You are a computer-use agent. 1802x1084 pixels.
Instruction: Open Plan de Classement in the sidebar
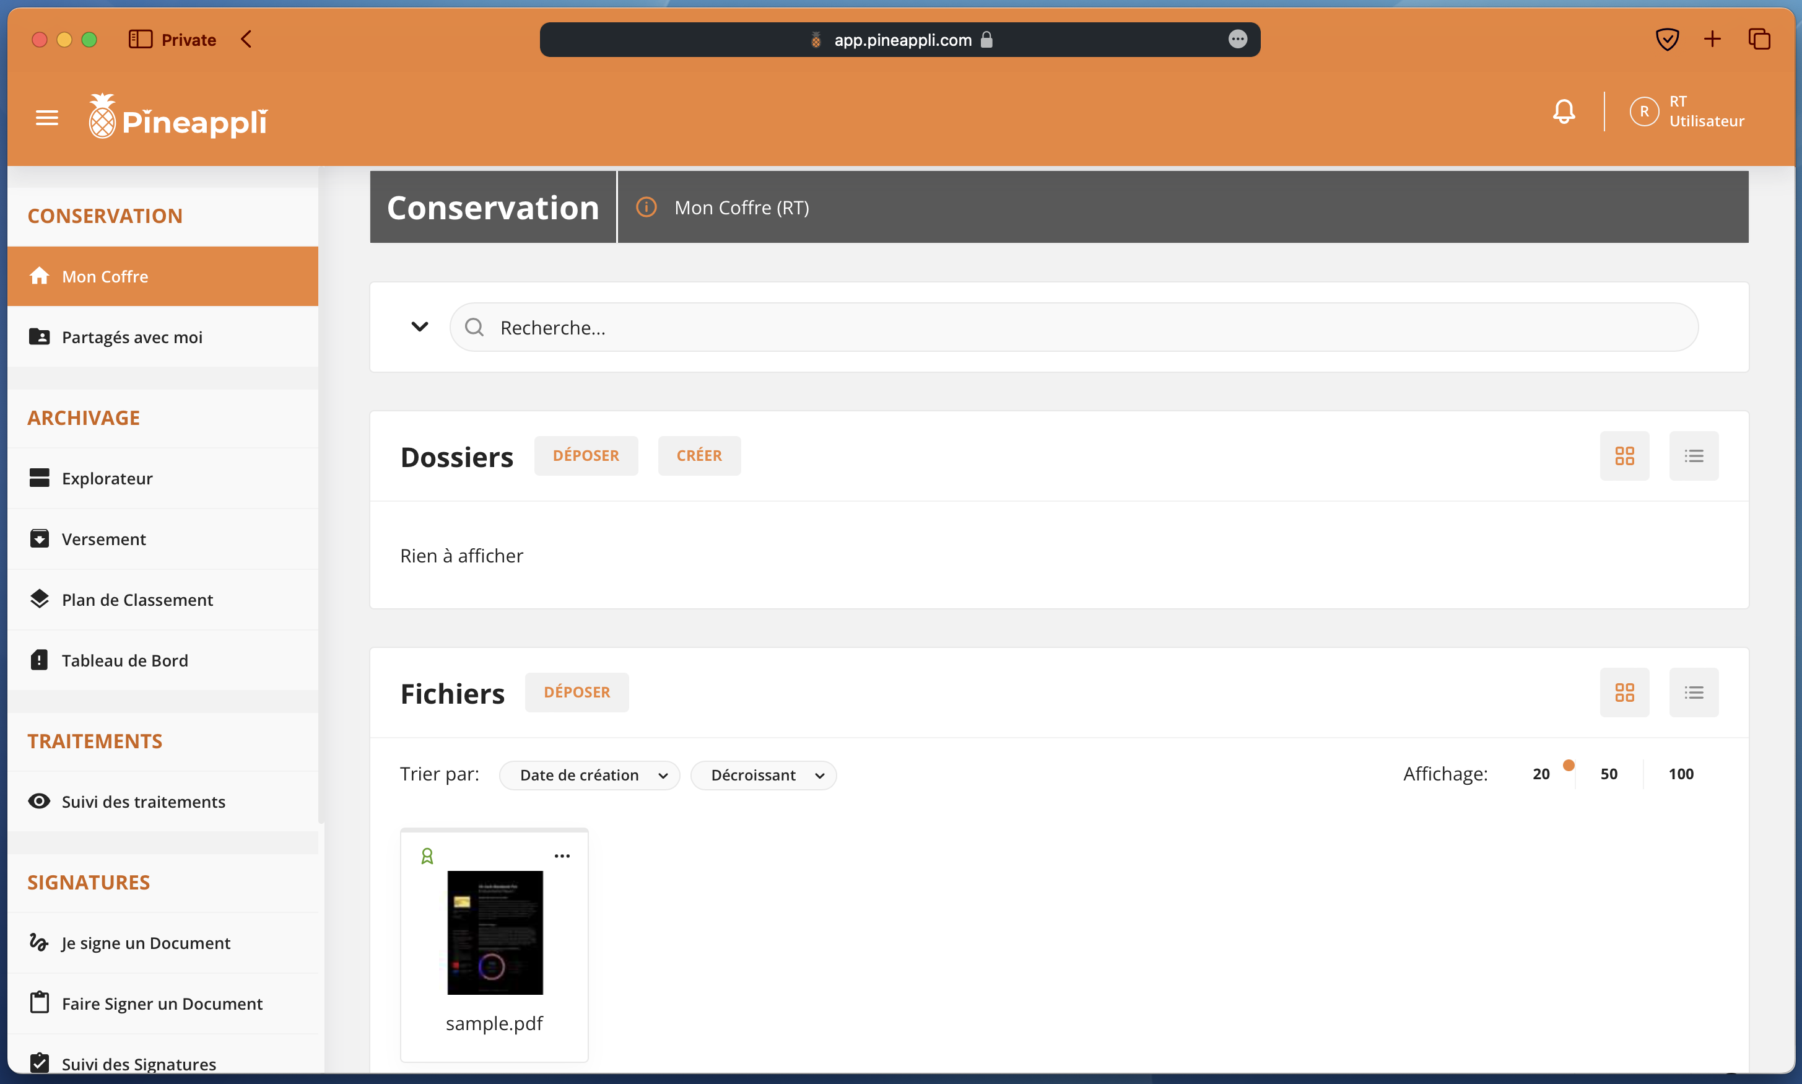[x=137, y=600]
